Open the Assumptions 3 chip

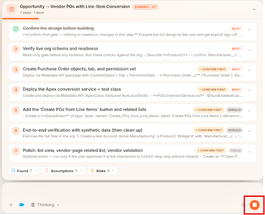pos(64,170)
